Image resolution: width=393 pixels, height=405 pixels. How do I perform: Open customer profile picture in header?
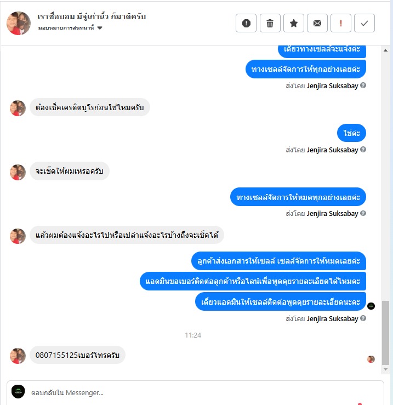click(x=19, y=23)
